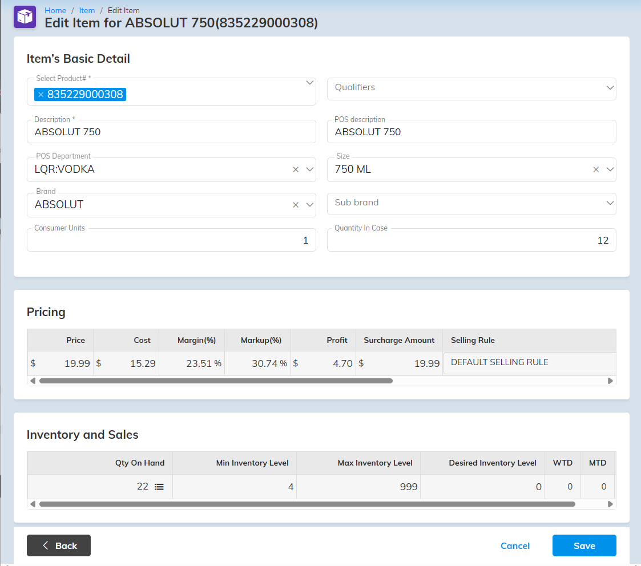
Task: Click the Price column header
Action: click(60, 340)
